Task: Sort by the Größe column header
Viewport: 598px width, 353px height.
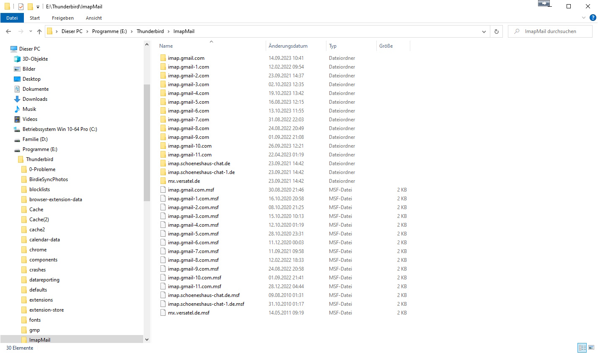Action: point(386,46)
